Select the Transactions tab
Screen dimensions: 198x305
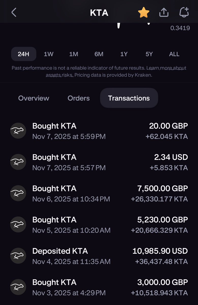[129, 98]
